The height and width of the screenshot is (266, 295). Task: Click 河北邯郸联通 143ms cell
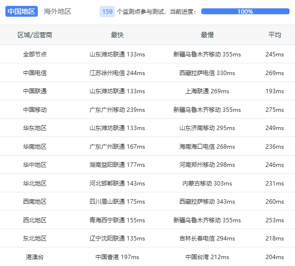coord(117,183)
